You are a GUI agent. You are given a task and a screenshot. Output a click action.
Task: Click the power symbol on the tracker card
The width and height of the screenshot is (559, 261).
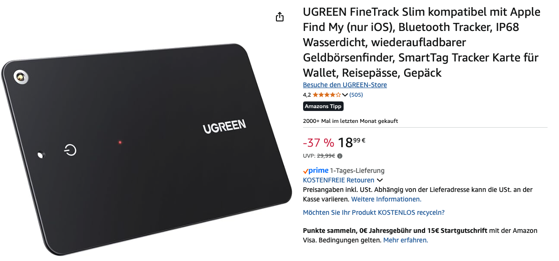[x=70, y=150]
